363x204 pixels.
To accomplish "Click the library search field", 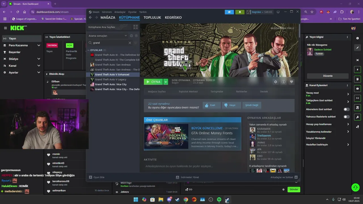I will 109,43.
